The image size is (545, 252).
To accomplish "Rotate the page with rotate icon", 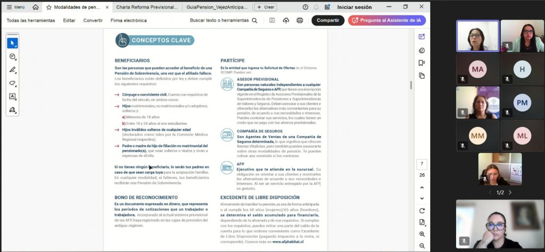I will [422, 210].
